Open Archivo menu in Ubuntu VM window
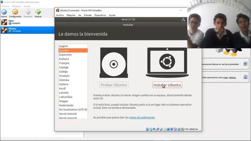Screen dimensions: 251x141 coord(60,15)
